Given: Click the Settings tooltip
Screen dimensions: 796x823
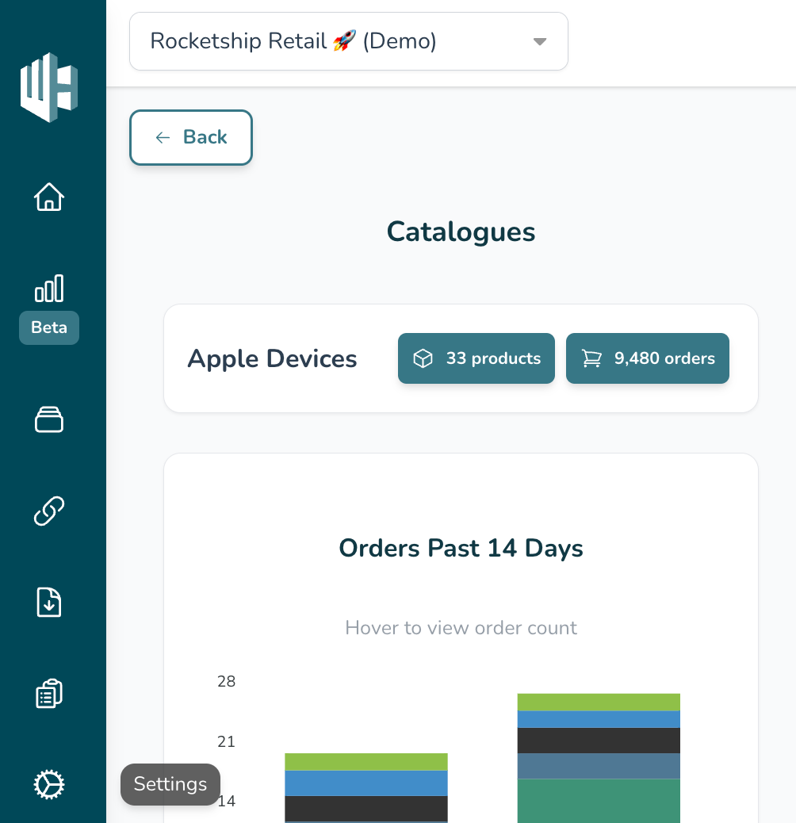Looking at the screenshot, I should pyautogui.click(x=170, y=784).
